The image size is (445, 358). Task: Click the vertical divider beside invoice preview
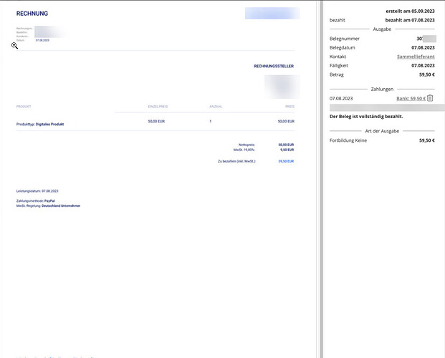[x=321, y=179]
